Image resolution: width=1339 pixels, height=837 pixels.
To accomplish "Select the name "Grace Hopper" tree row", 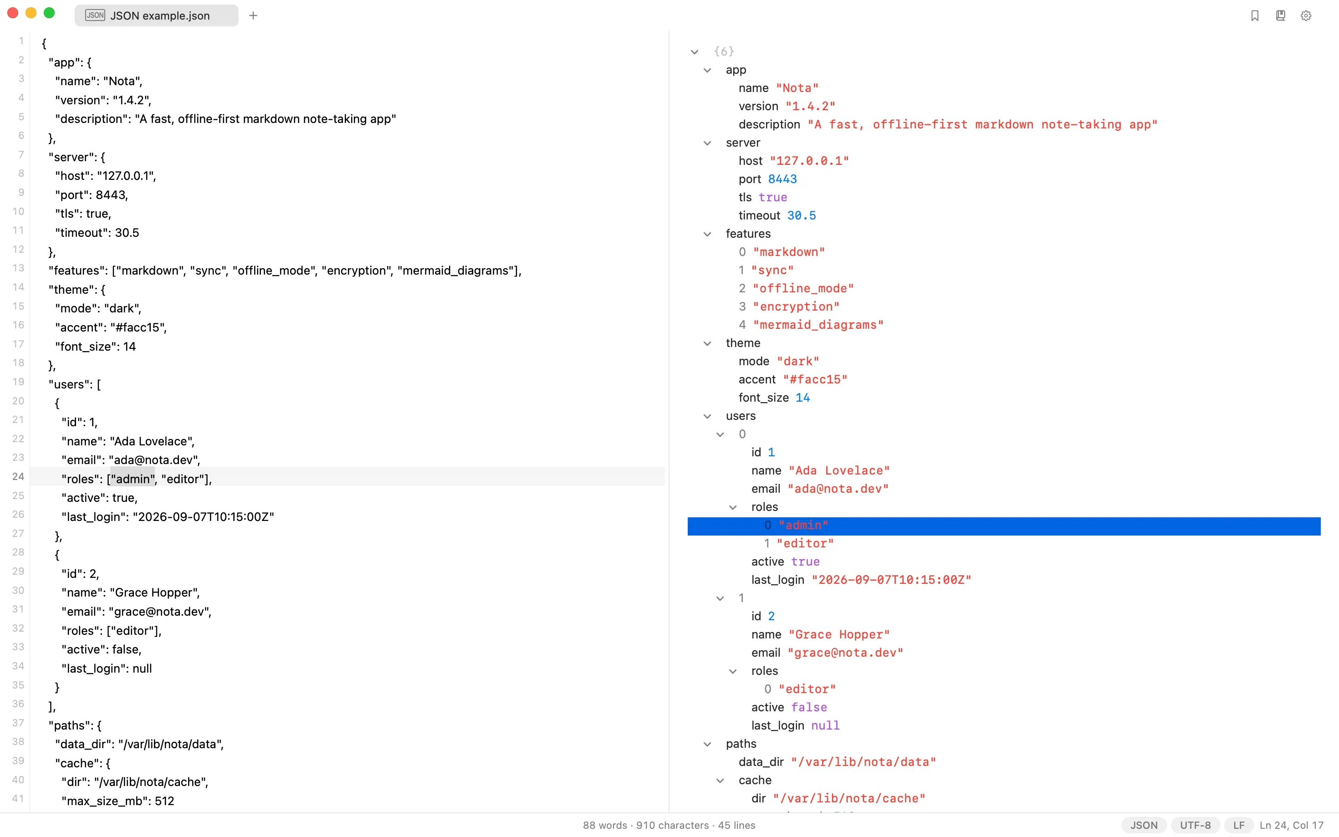I will coord(1003,635).
